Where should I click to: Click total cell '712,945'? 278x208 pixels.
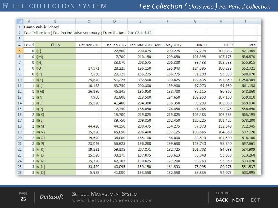point(245,126)
